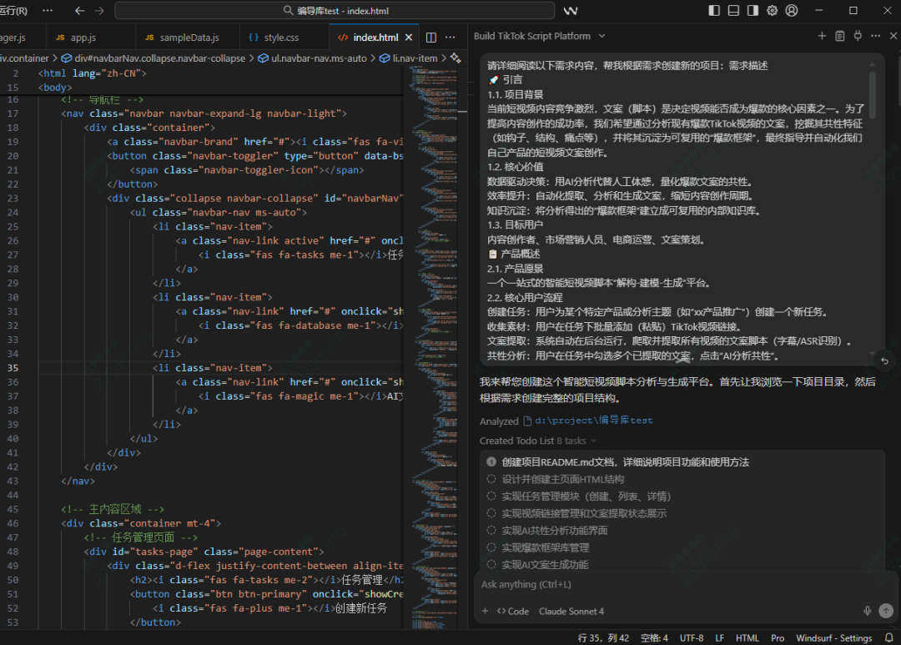Open settings gear in title bar
Screen dimensions: 901x645
click(773, 10)
